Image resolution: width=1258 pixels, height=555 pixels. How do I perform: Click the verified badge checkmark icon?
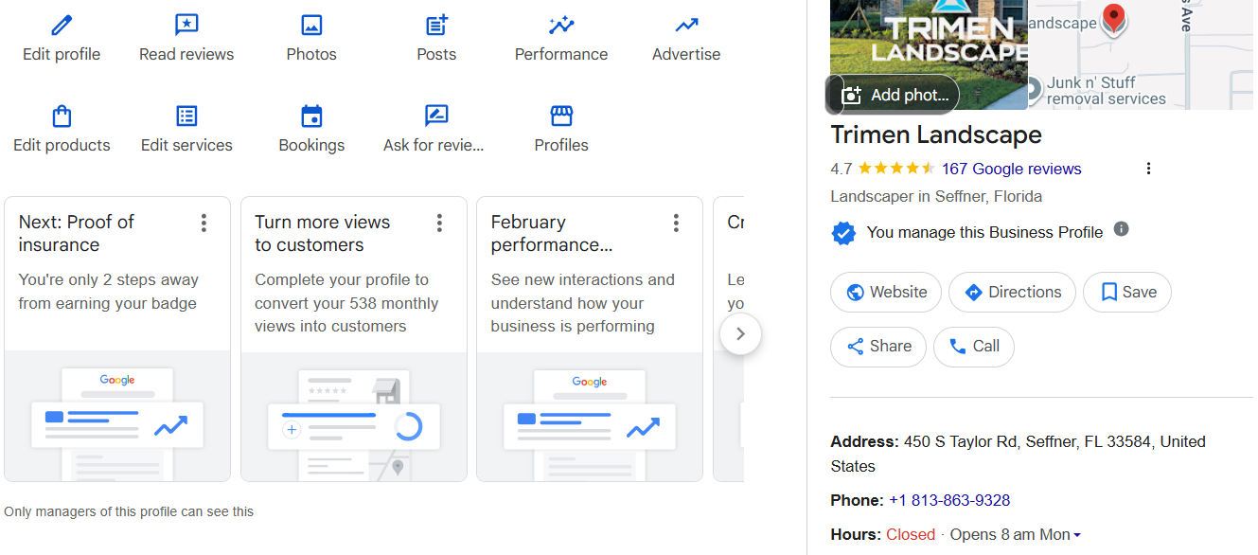point(843,232)
